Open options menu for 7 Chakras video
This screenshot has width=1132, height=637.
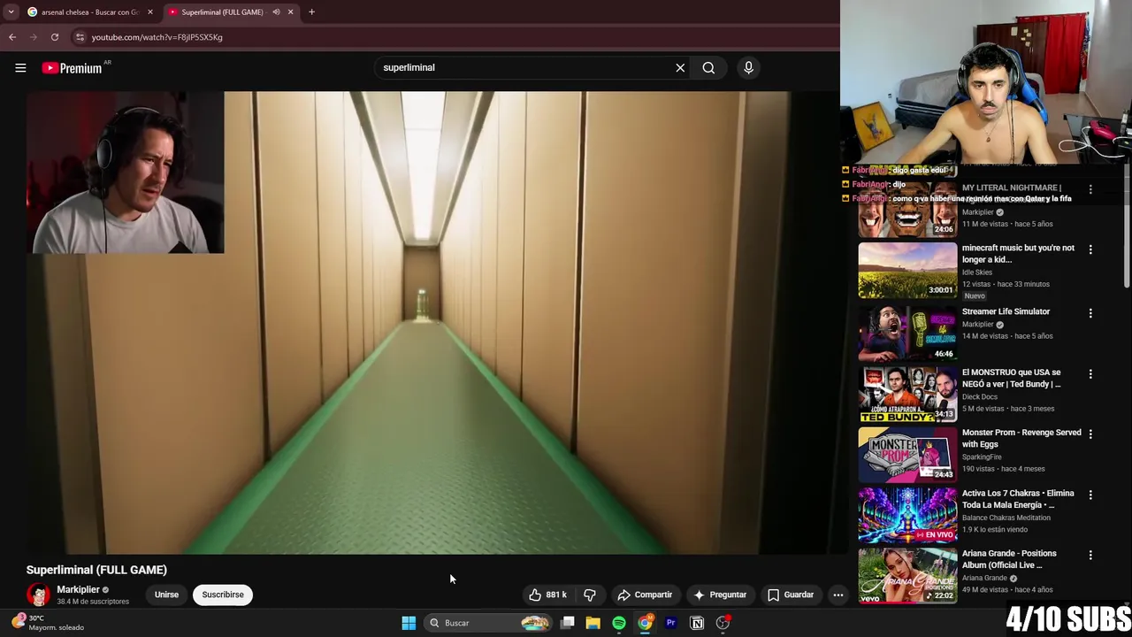(1090, 495)
